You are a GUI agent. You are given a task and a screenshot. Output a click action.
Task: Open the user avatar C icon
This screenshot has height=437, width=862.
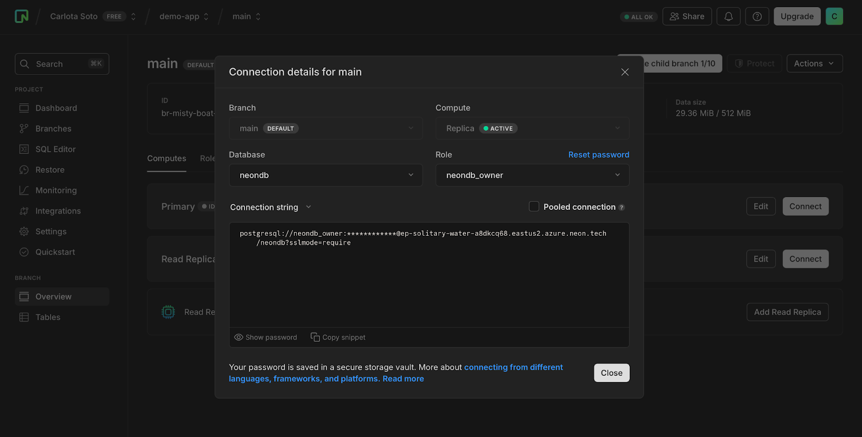[x=834, y=16]
